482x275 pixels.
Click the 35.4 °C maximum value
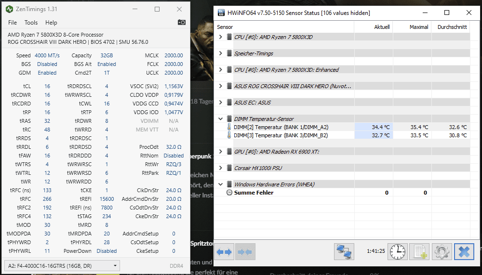[x=419, y=127]
